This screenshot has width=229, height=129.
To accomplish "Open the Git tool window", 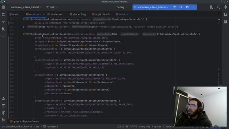I will [x=4, y=120].
